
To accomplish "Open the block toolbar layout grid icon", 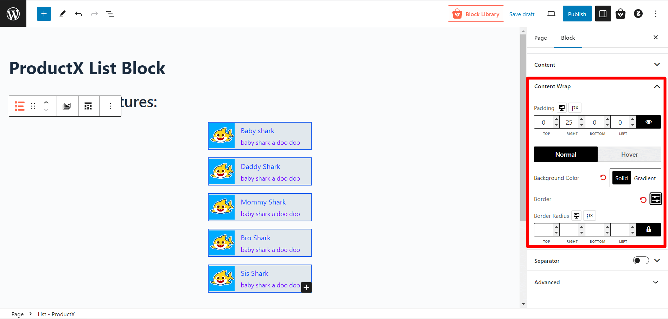I will (x=88, y=106).
